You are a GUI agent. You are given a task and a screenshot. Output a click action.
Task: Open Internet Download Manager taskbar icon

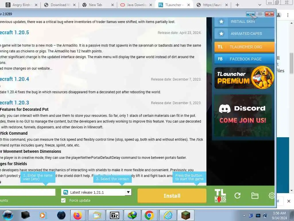(132, 215)
